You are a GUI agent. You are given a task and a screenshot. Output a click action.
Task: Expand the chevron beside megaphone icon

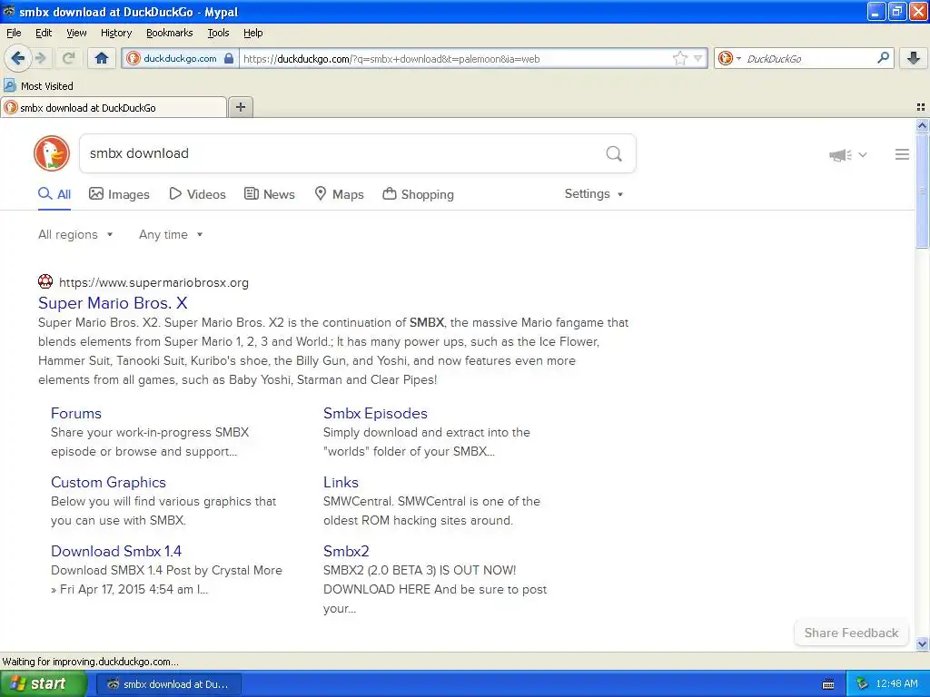point(863,154)
